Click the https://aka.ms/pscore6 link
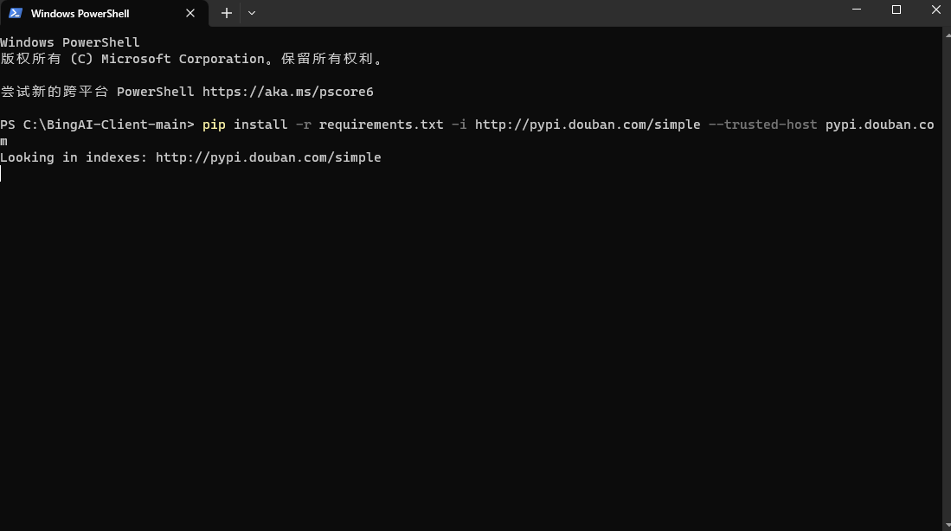 pos(288,91)
